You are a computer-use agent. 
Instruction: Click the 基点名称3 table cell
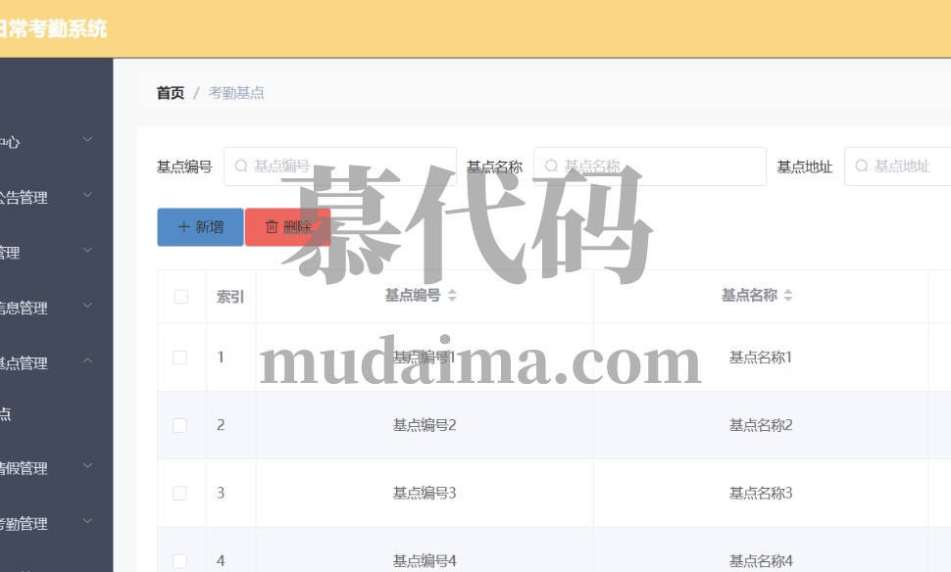coord(760,493)
